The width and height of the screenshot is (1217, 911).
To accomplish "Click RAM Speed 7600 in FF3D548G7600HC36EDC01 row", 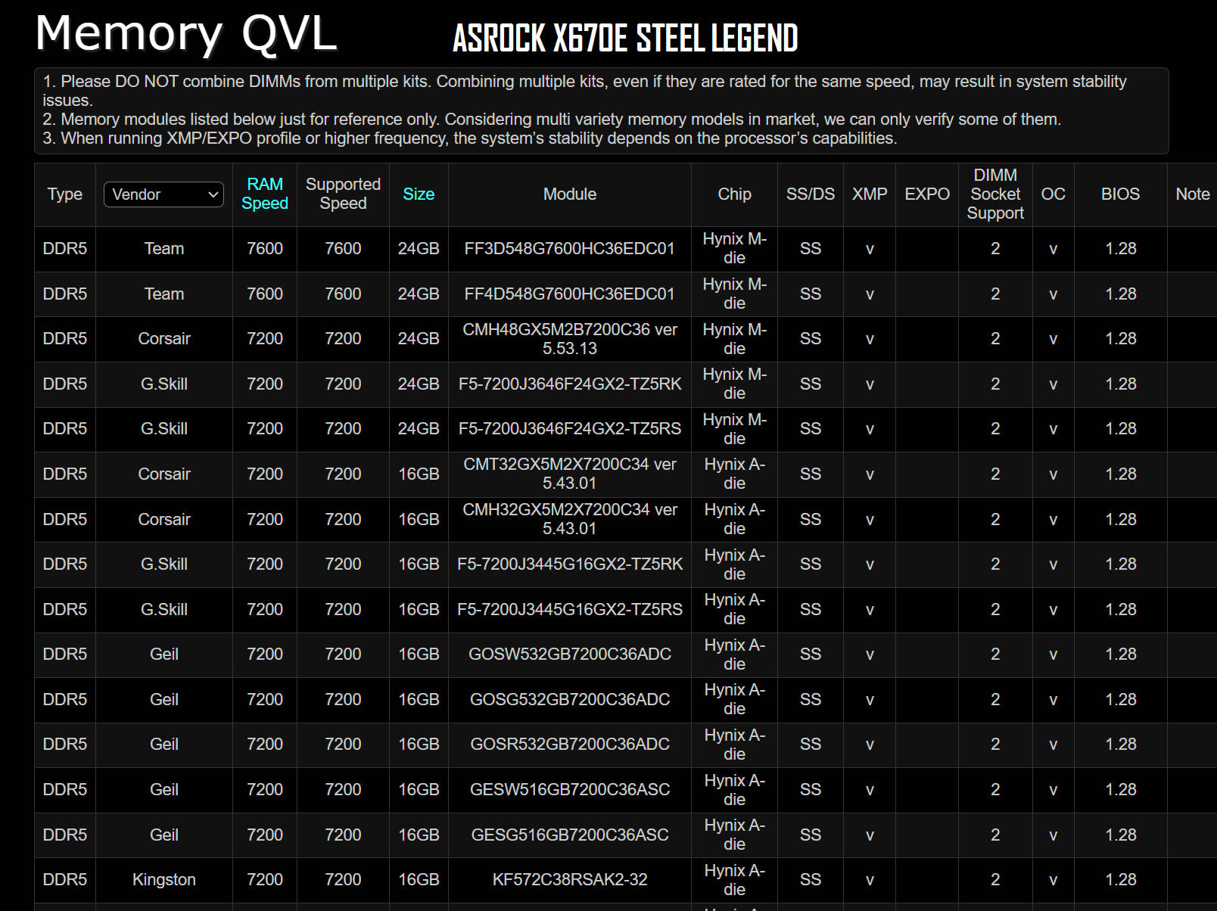I will pos(265,249).
